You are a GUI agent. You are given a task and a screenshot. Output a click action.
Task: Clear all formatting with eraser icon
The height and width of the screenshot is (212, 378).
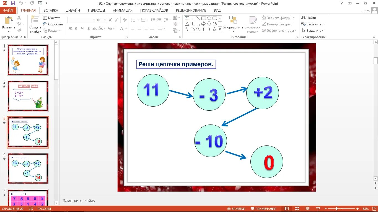pos(125,20)
